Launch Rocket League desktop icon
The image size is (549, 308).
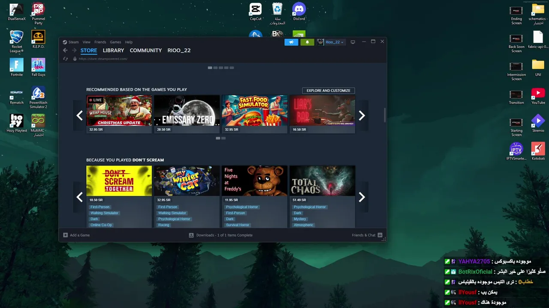coord(17,41)
